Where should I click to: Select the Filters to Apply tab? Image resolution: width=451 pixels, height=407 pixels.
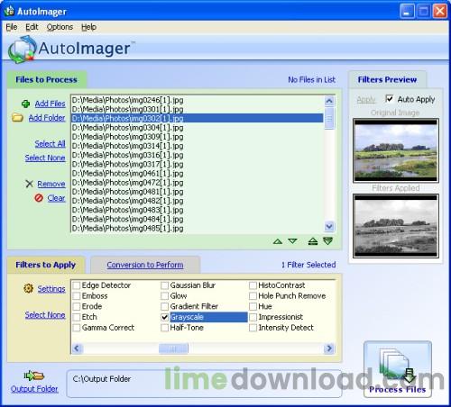[46, 265]
